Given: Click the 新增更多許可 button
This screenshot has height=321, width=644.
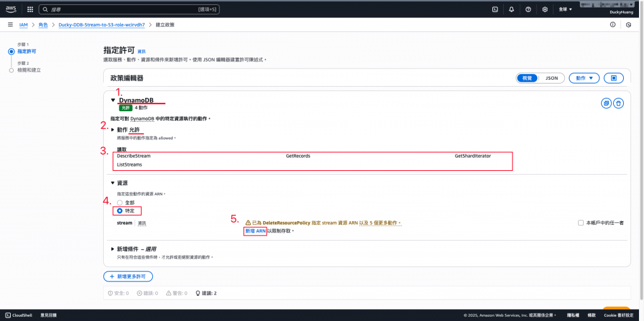Looking at the screenshot, I should tap(128, 276).
